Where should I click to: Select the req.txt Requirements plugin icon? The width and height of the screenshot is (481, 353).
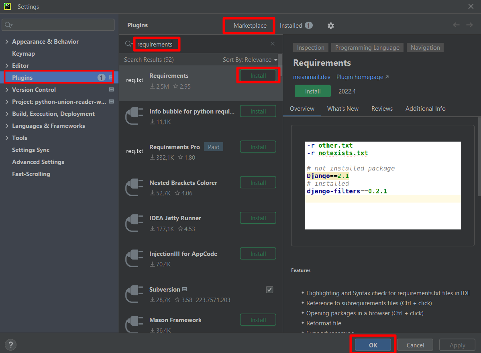(x=134, y=80)
